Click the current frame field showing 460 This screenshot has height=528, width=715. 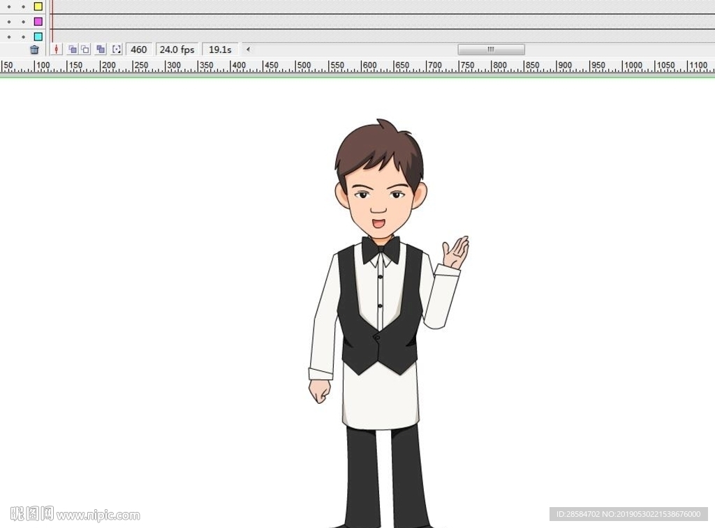tap(139, 50)
